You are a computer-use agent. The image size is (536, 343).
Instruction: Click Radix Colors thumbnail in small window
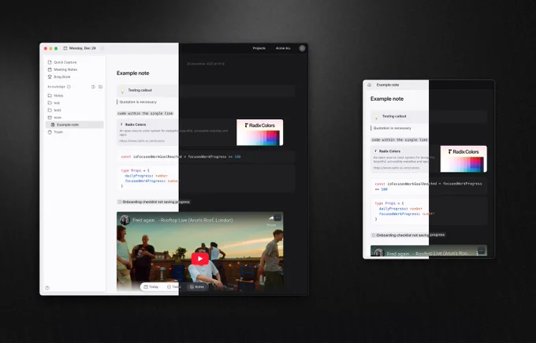[463, 159]
